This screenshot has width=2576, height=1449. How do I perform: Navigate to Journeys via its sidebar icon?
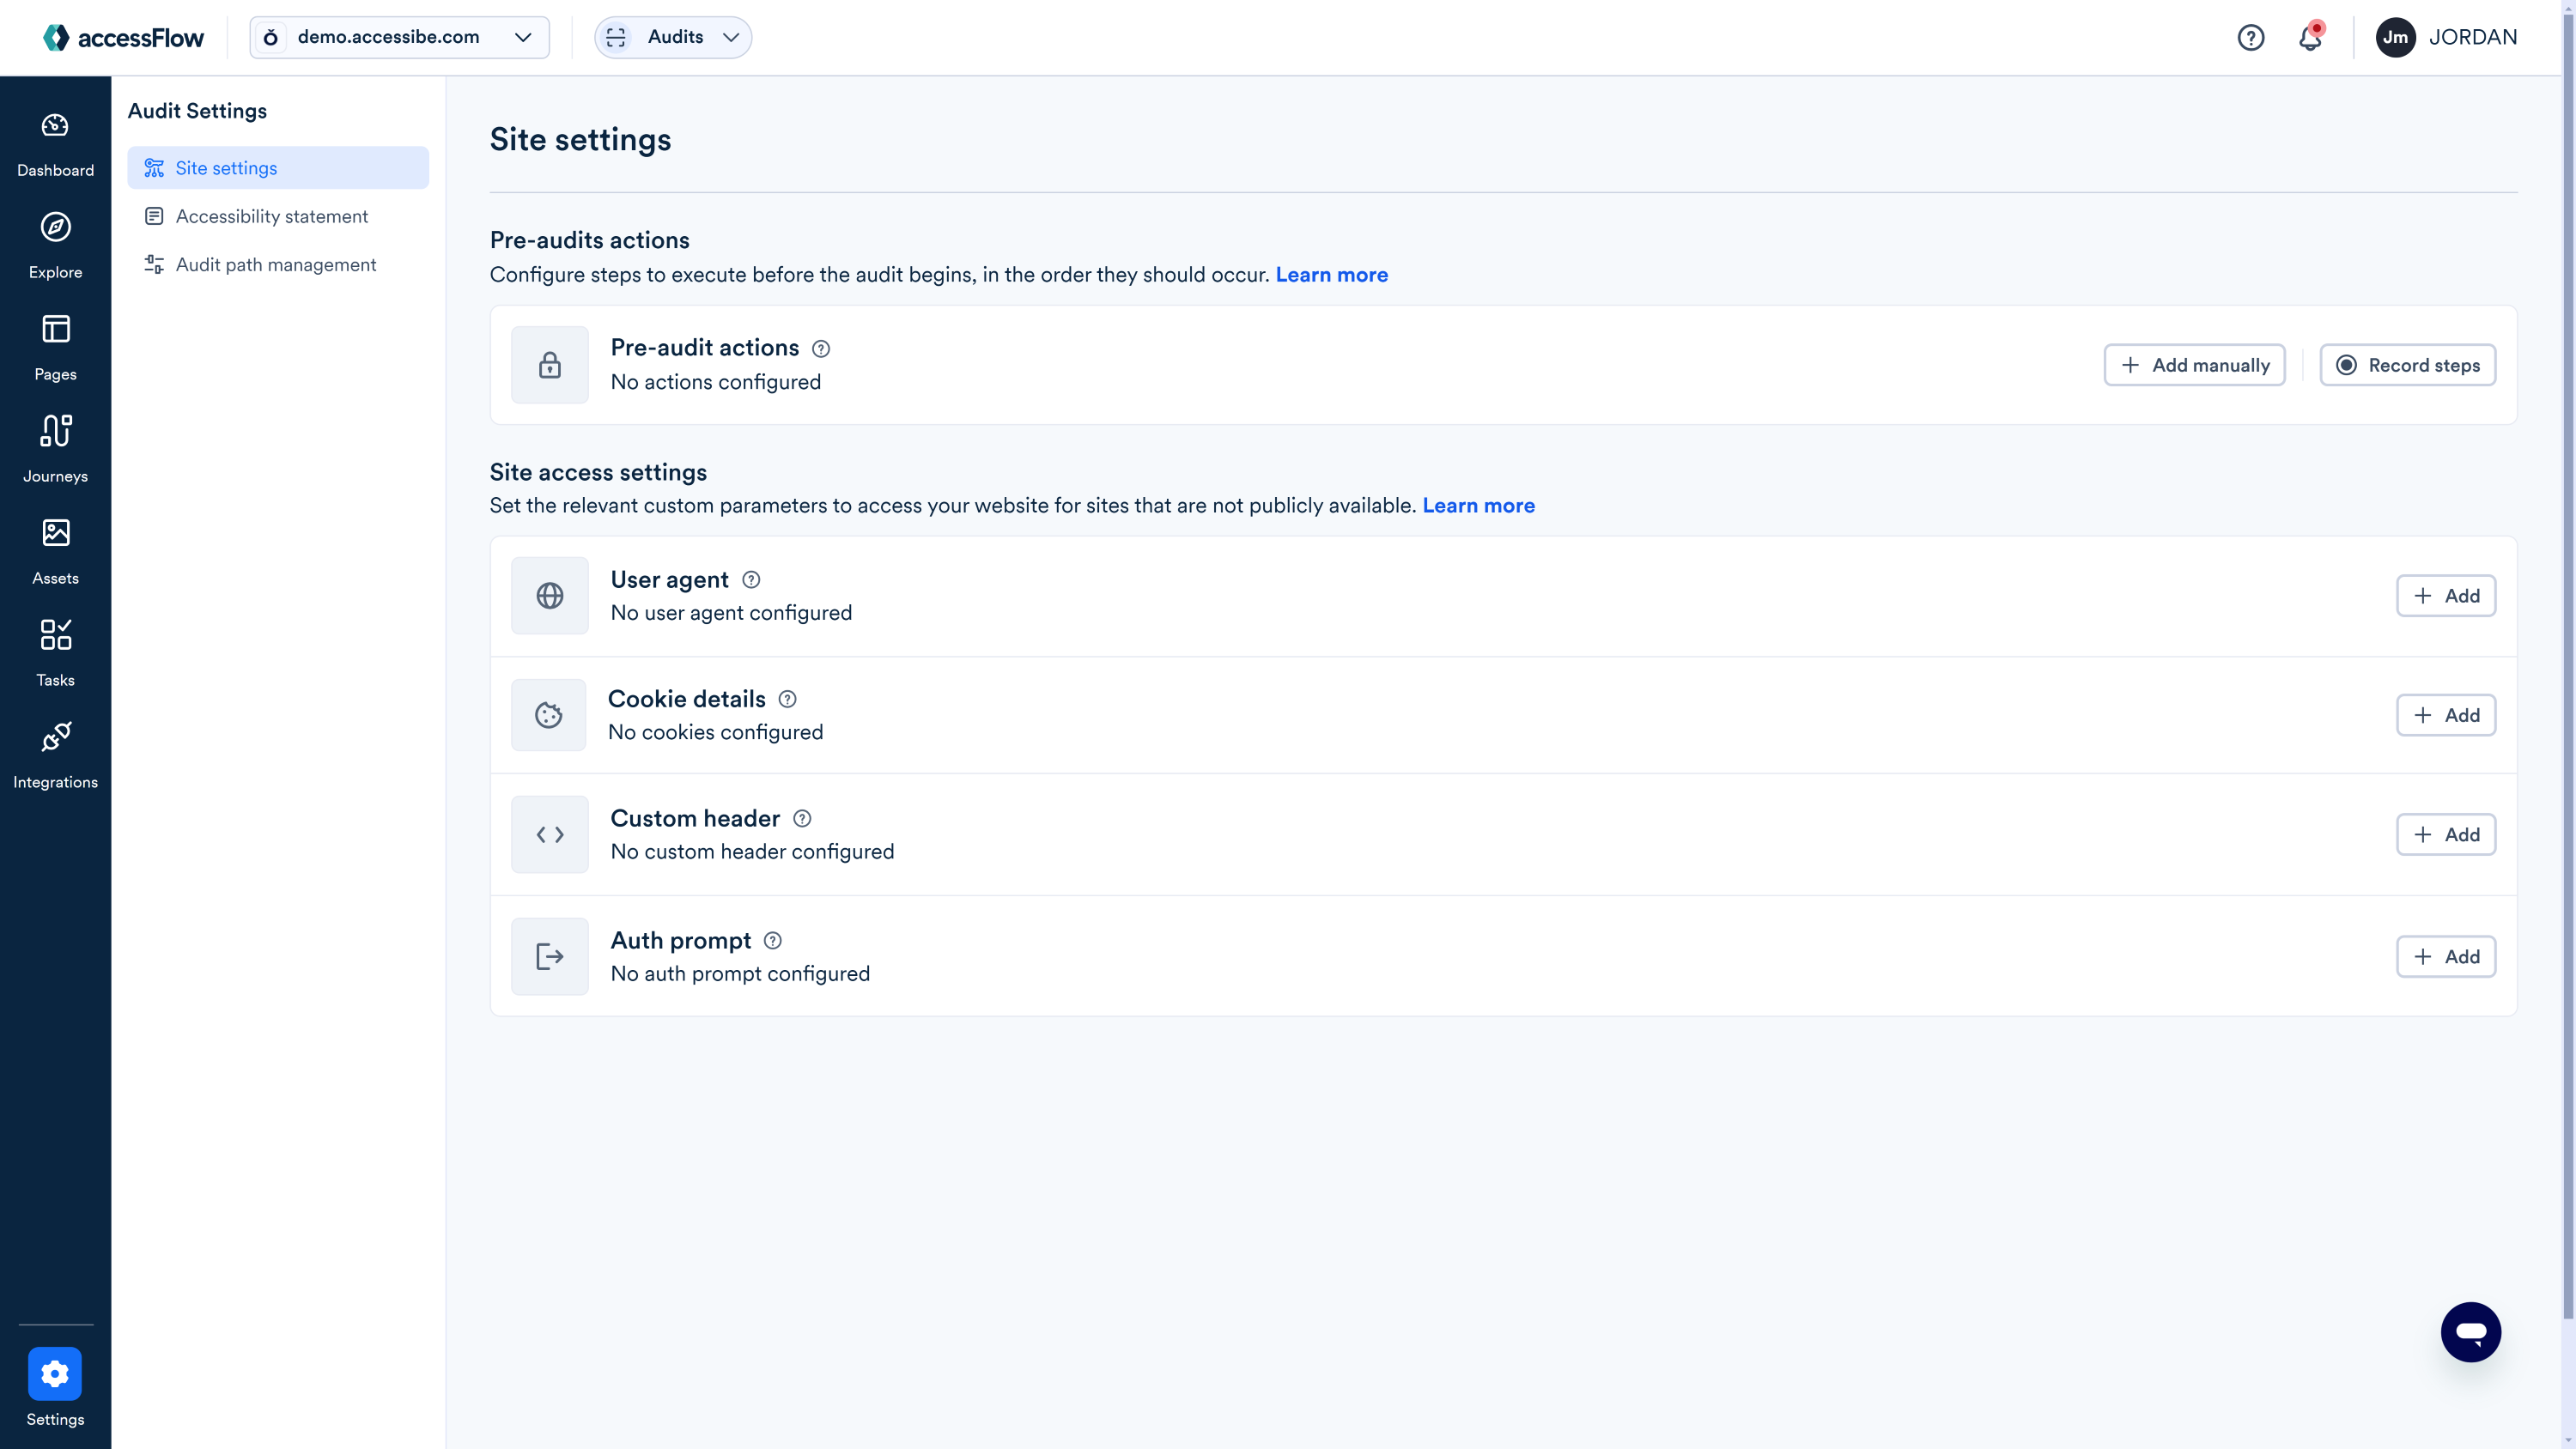click(x=55, y=448)
